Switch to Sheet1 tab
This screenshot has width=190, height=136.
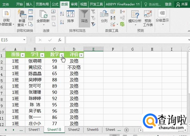pos(34,129)
